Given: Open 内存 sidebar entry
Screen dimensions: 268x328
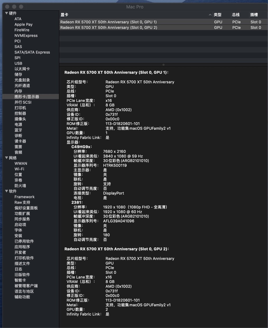Looking at the screenshot, I should [x=18, y=91].
